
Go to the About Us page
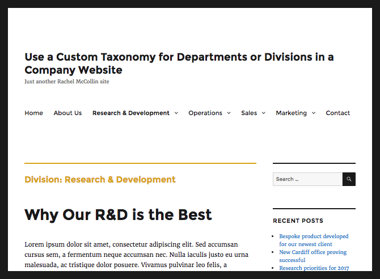tap(67, 113)
